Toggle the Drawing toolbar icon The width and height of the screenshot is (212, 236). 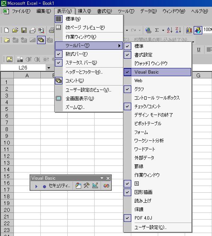(x=198, y=30)
